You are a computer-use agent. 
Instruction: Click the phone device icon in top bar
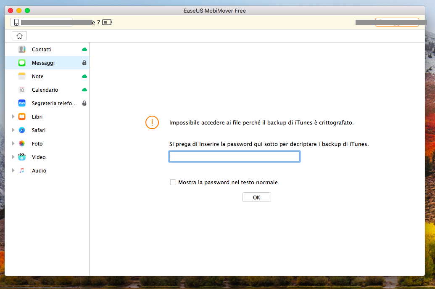coord(16,22)
